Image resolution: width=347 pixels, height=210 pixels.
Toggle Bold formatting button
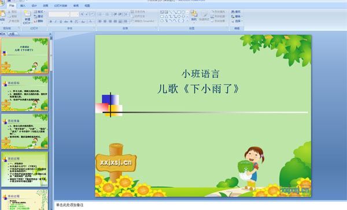coord(51,21)
